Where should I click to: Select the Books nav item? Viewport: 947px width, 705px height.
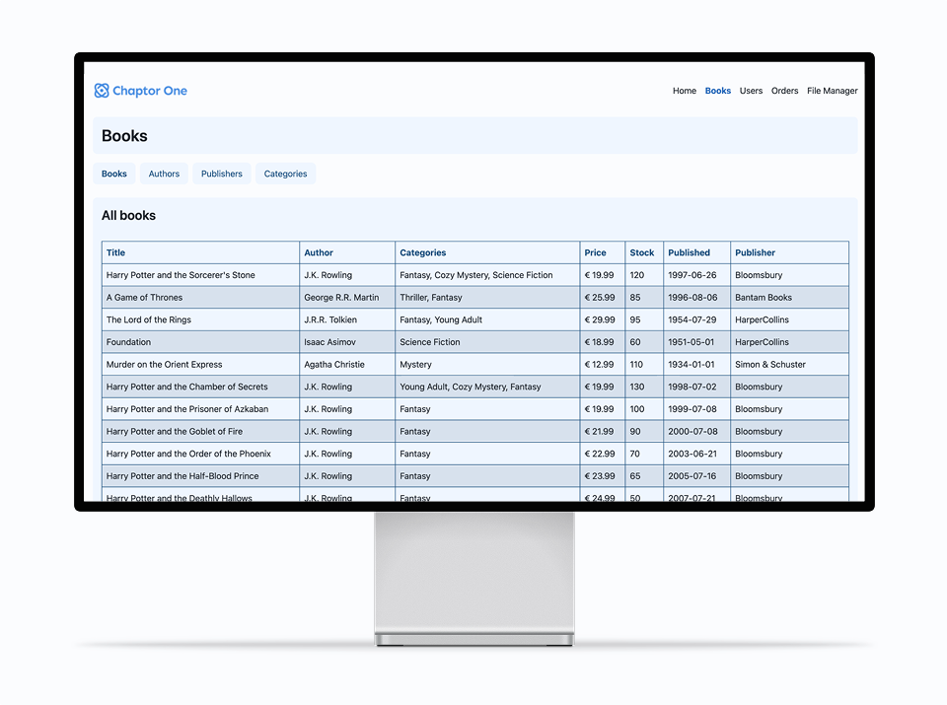[717, 91]
